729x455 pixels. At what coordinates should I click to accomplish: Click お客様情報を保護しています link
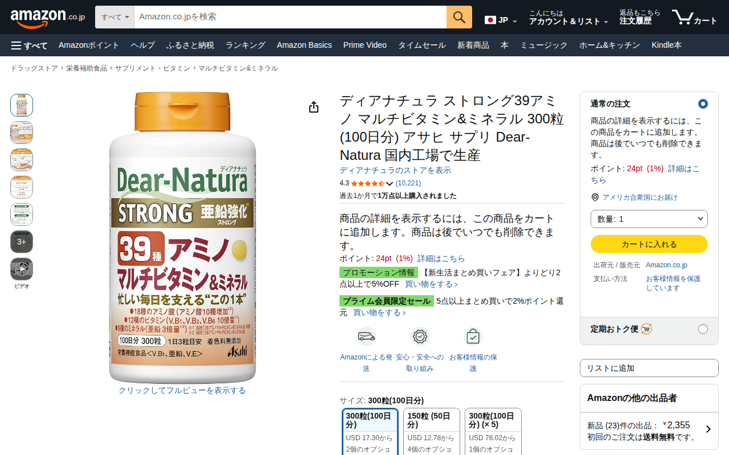coord(673,283)
